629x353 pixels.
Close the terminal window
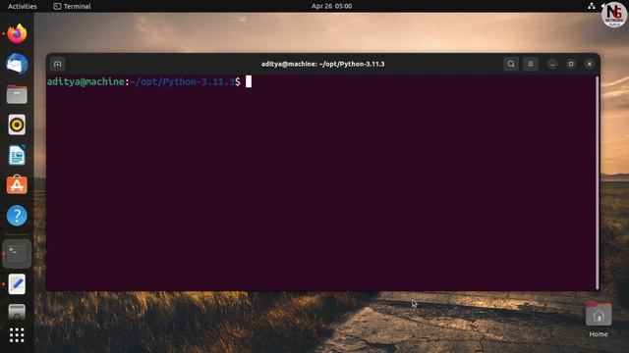pyautogui.click(x=590, y=64)
